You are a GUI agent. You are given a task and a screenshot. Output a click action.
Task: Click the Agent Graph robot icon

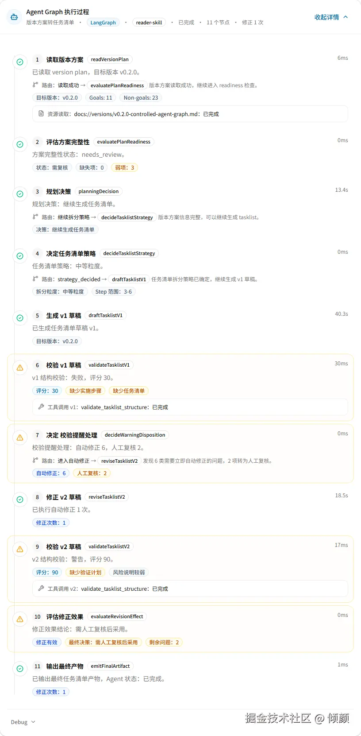coord(14,17)
